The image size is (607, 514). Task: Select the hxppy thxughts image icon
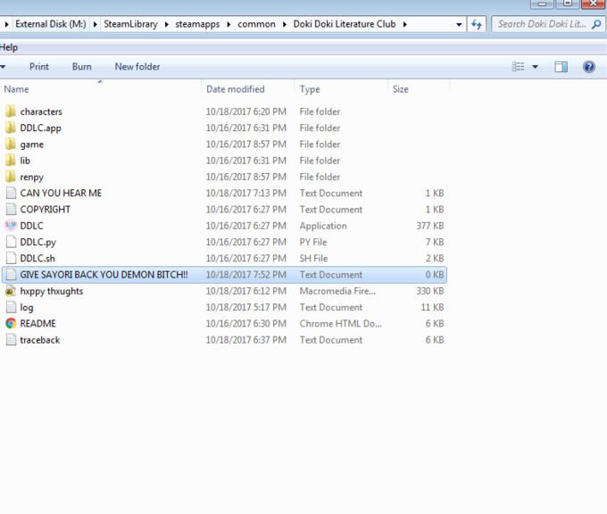[x=11, y=291]
